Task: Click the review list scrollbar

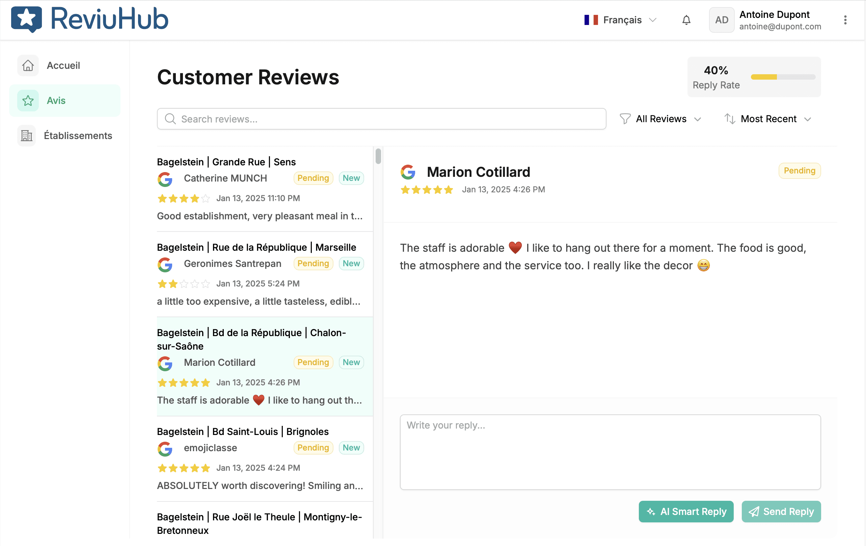Action: [x=378, y=156]
